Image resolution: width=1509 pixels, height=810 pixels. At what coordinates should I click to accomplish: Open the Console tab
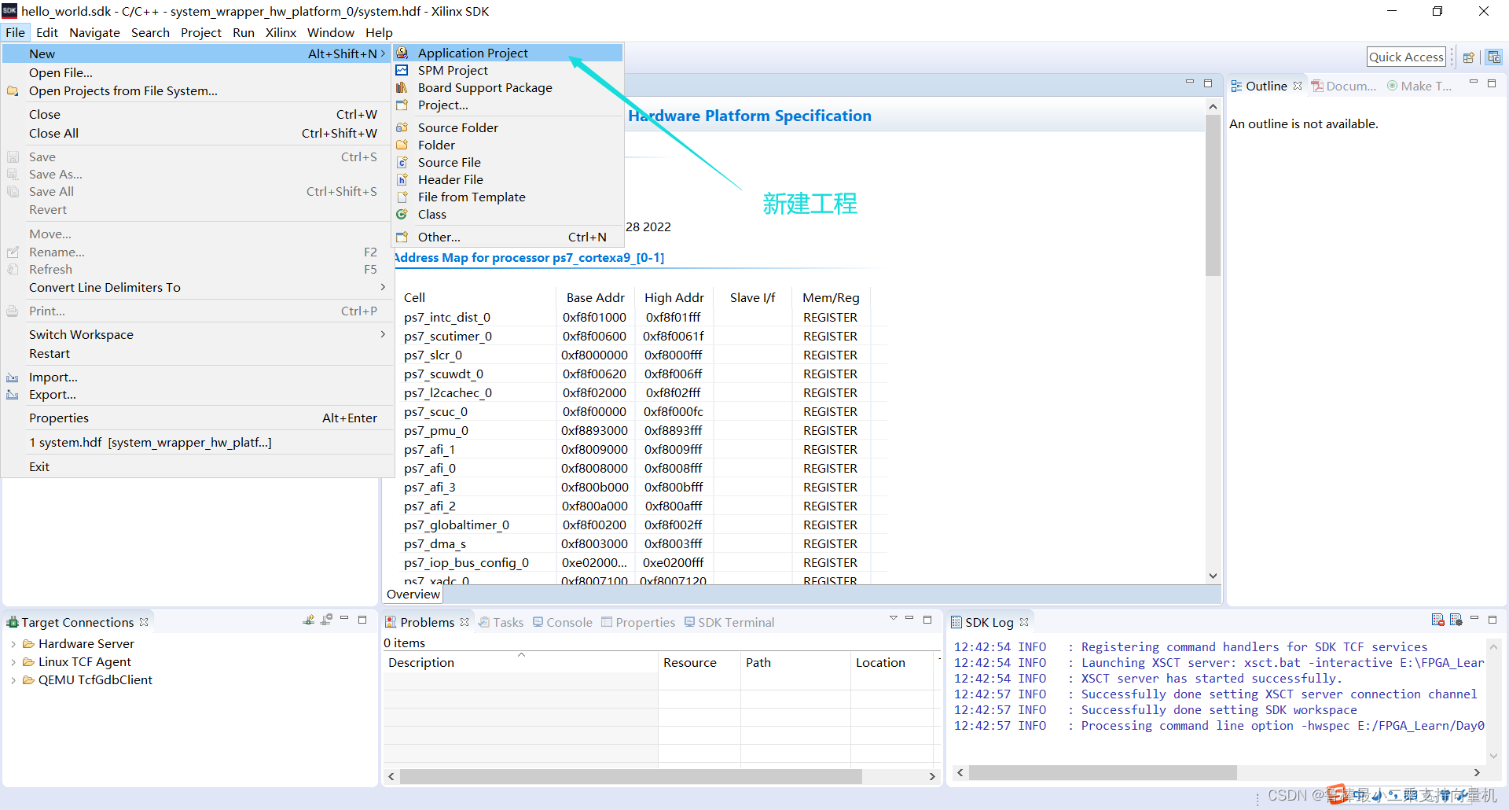[563, 622]
